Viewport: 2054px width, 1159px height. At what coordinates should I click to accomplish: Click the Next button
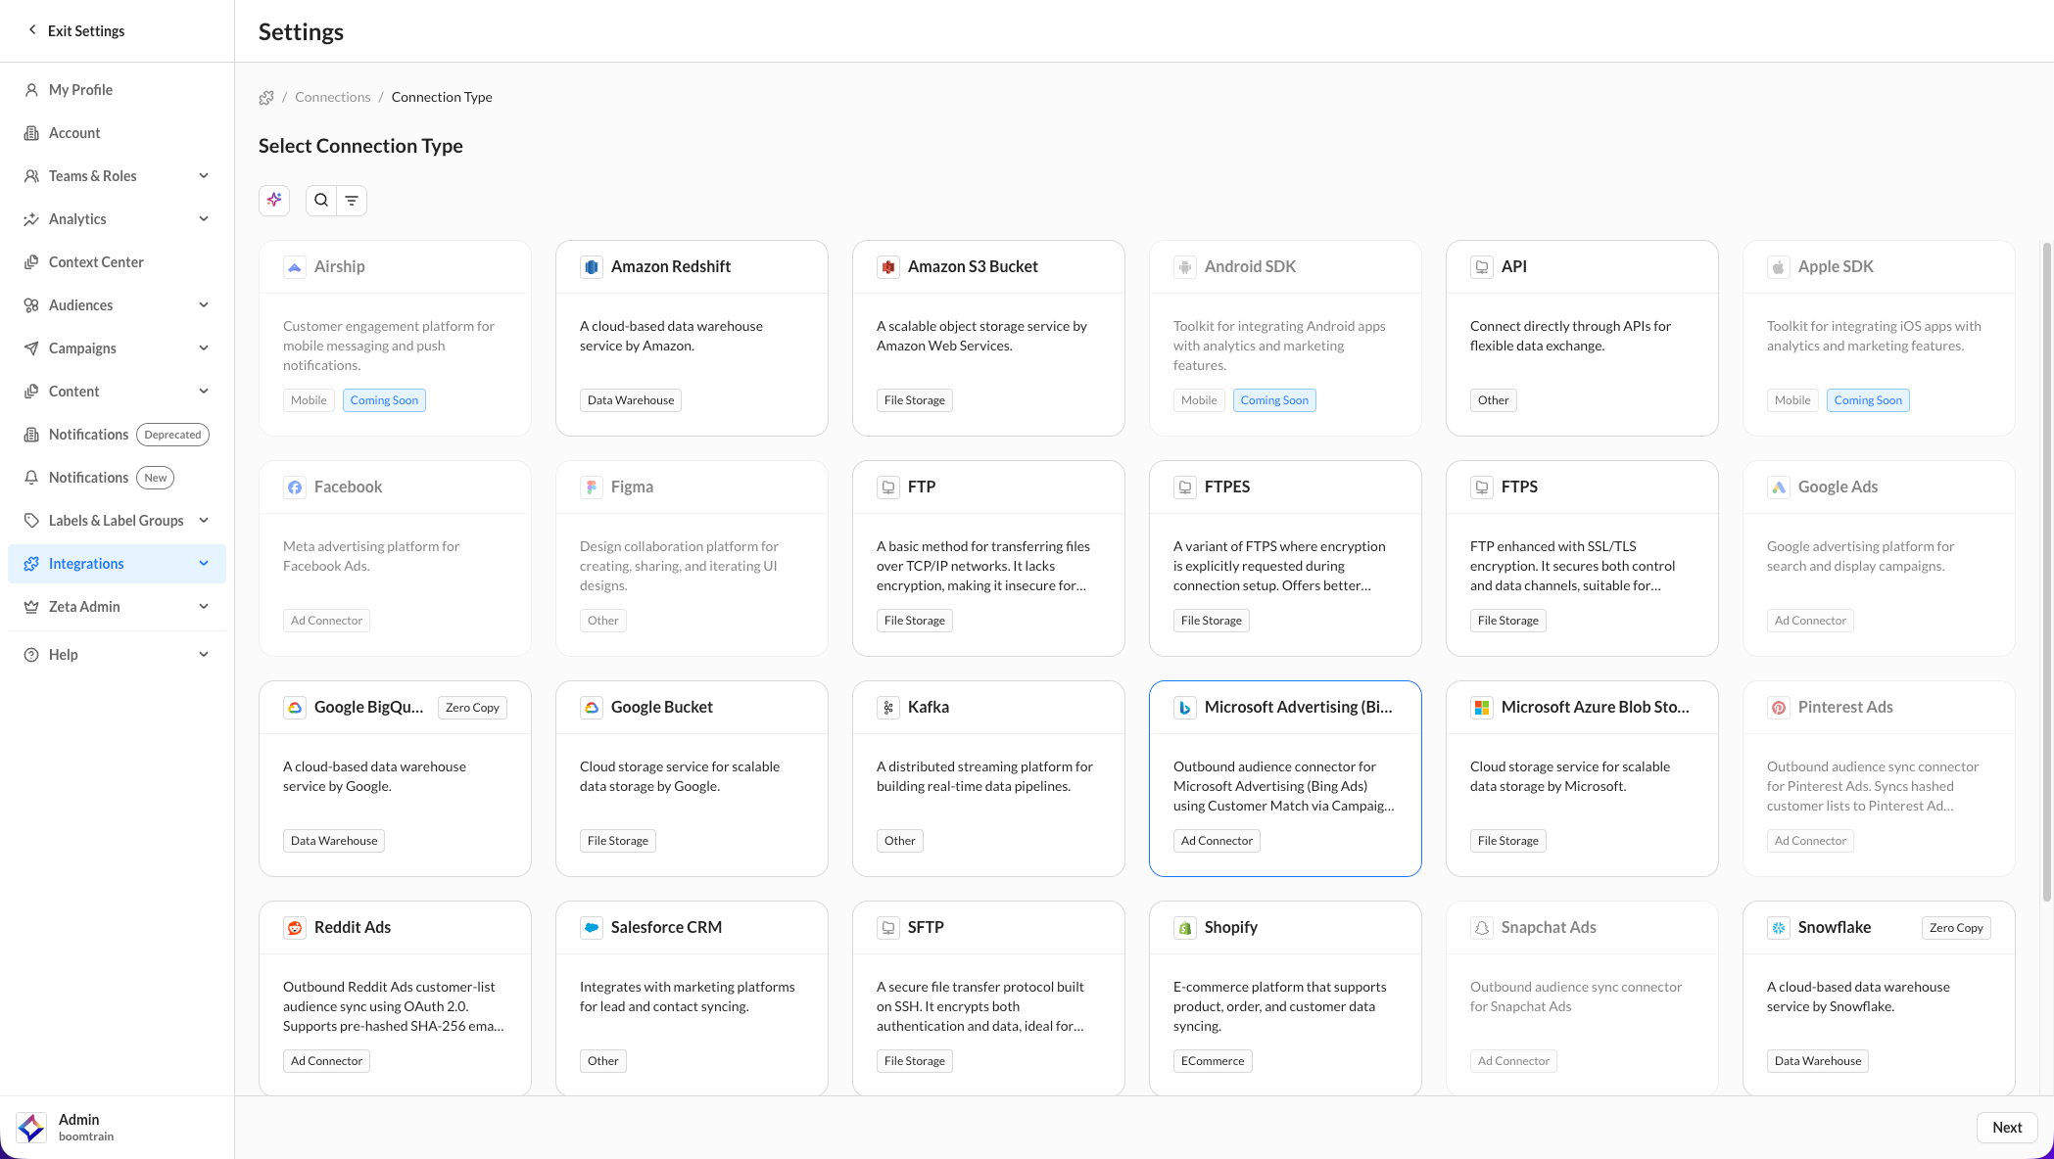(x=2007, y=1128)
